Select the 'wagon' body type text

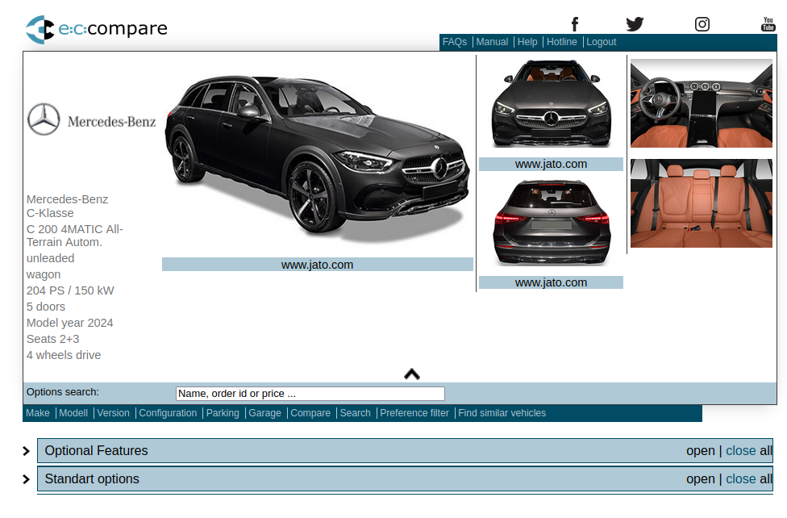click(x=44, y=275)
